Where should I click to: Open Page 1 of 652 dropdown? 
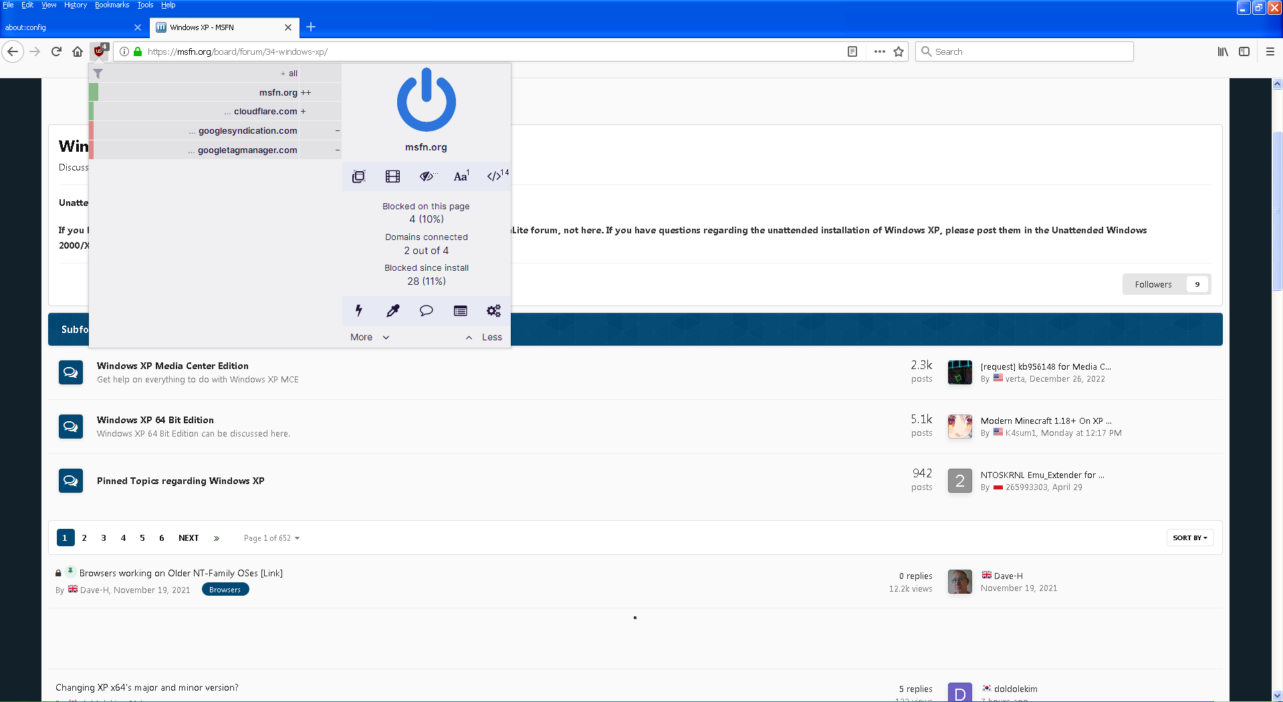(x=271, y=538)
